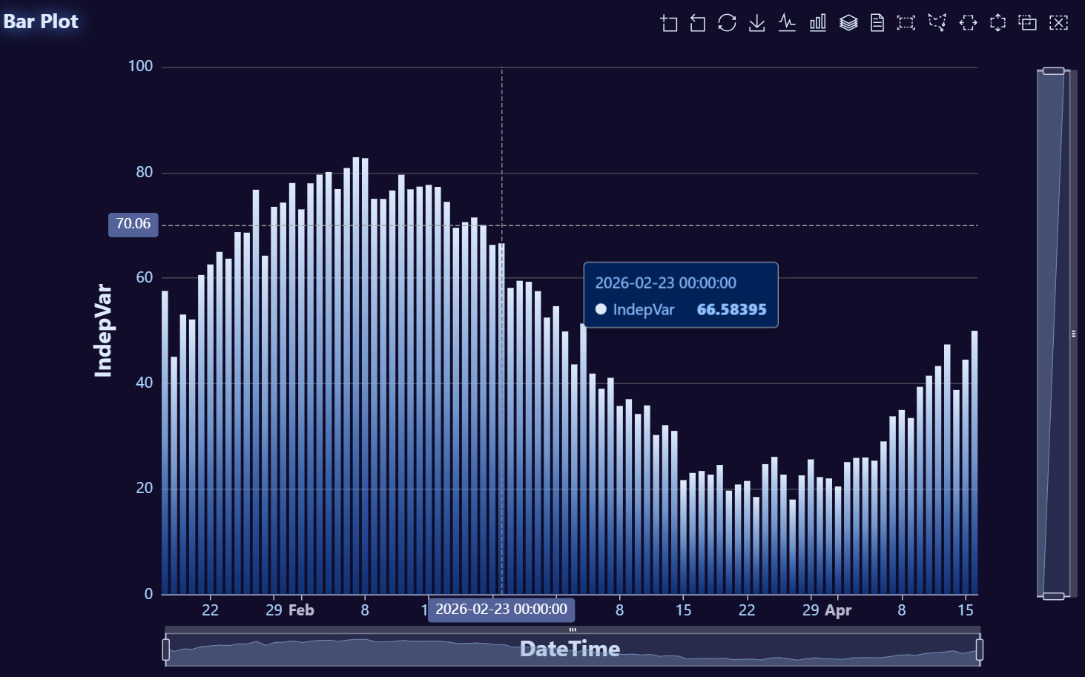Screen dimensions: 1085x677
Task: Click the restore/refresh chart icon
Action: click(727, 23)
